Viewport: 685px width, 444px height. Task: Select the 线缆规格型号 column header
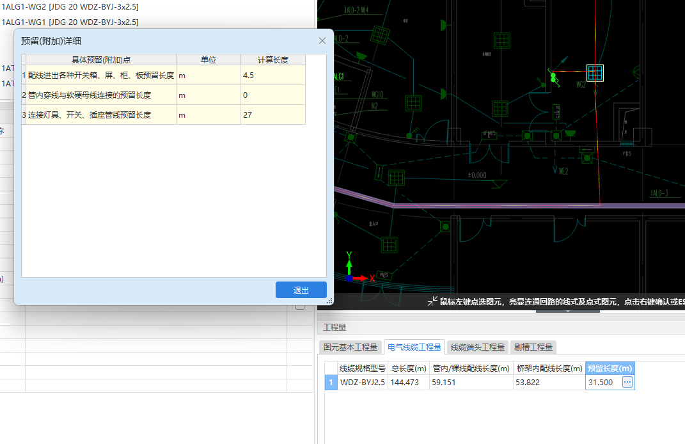pyautogui.click(x=363, y=369)
